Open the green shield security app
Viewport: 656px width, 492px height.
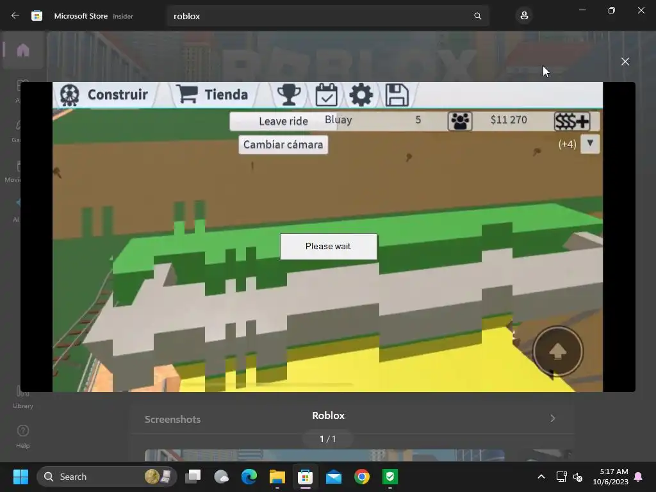point(390,477)
